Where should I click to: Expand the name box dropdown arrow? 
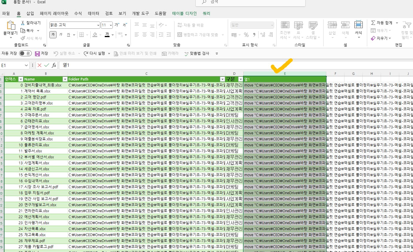coord(27,65)
